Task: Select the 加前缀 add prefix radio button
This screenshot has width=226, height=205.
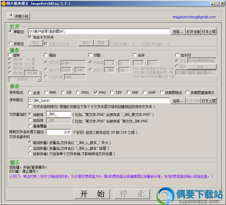Action: (30, 114)
